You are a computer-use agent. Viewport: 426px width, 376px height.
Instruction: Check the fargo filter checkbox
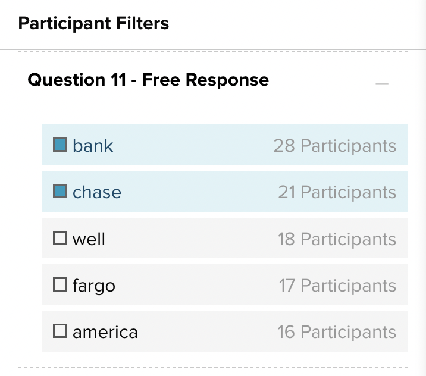[60, 284]
